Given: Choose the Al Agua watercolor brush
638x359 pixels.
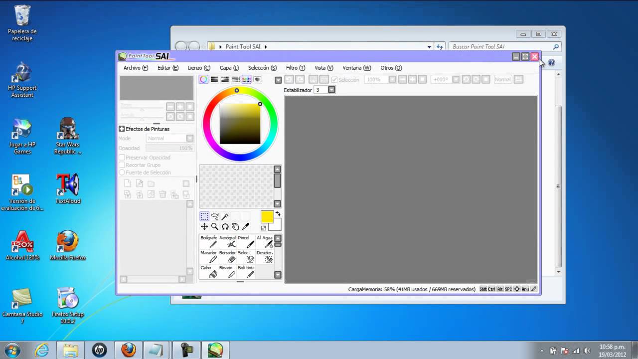Looking at the screenshot, I should coord(265,241).
